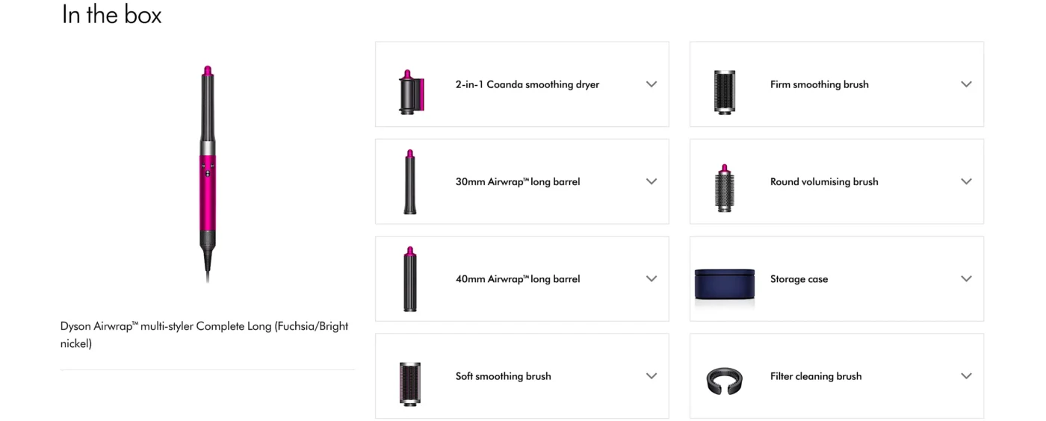This screenshot has width=1046, height=421.
Task: Expand the Firm smoothing brush chevron
Action: 966,84
